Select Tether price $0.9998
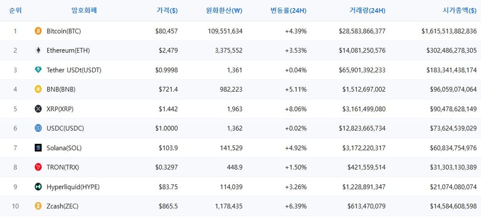This screenshot has height=220, width=481. click(x=166, y=70)
